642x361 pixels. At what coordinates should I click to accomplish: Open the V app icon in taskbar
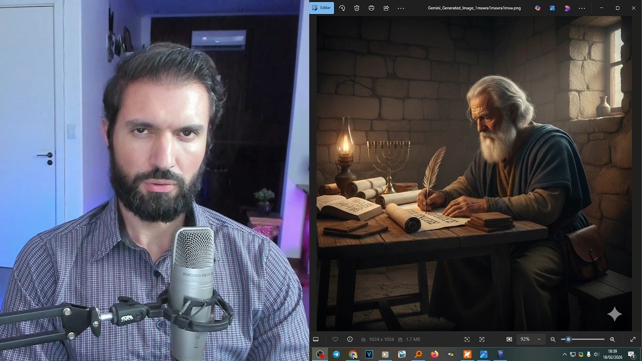tap(369, 354)
